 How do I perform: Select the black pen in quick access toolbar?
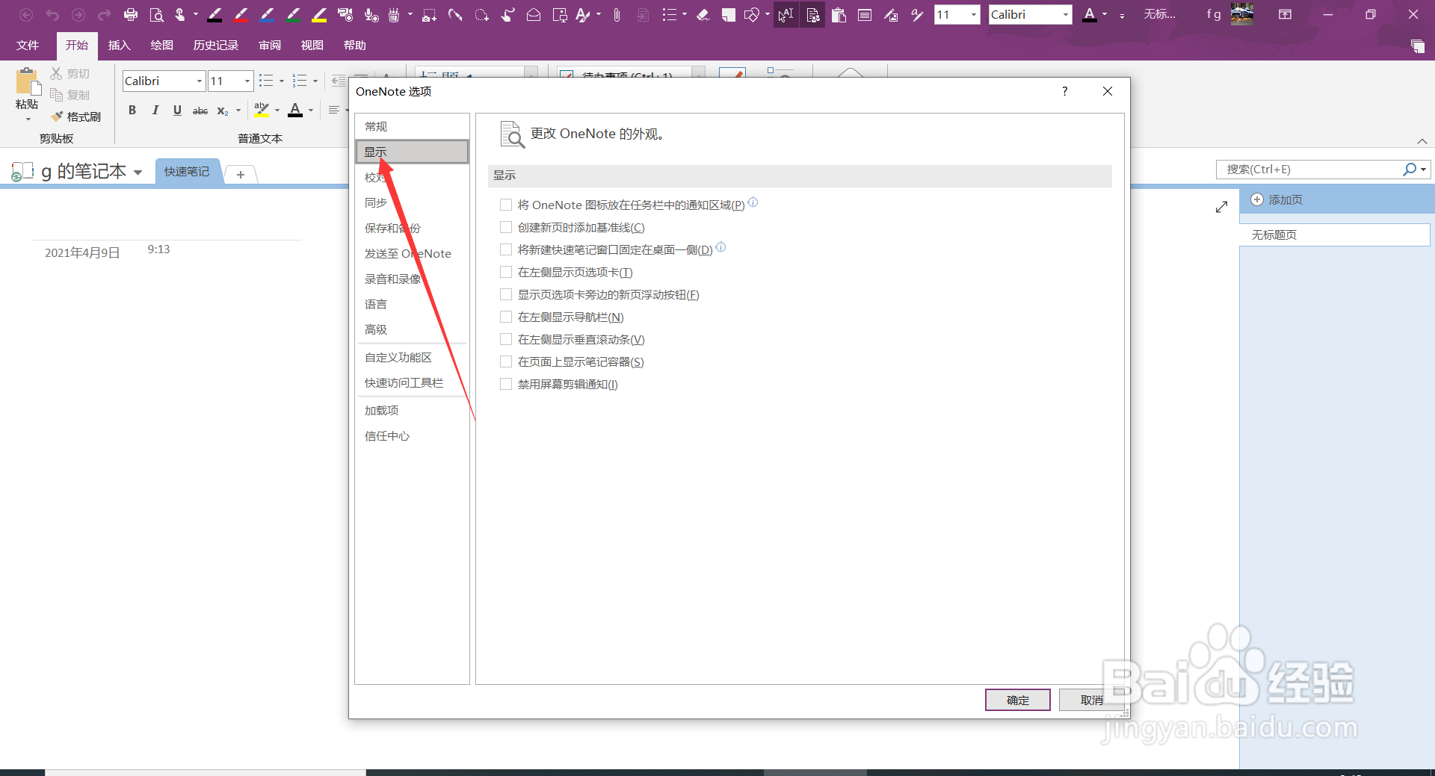tap(215, 14)
